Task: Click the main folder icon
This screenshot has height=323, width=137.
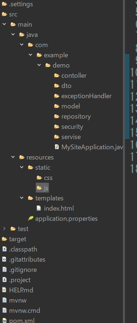Action: pyautogui.click(x=13, y=24)
